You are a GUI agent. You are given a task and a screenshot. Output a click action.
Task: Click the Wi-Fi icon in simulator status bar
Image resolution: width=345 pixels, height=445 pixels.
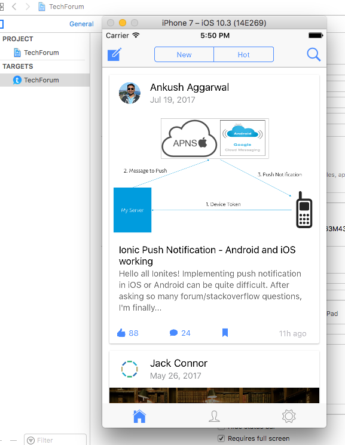136,35
